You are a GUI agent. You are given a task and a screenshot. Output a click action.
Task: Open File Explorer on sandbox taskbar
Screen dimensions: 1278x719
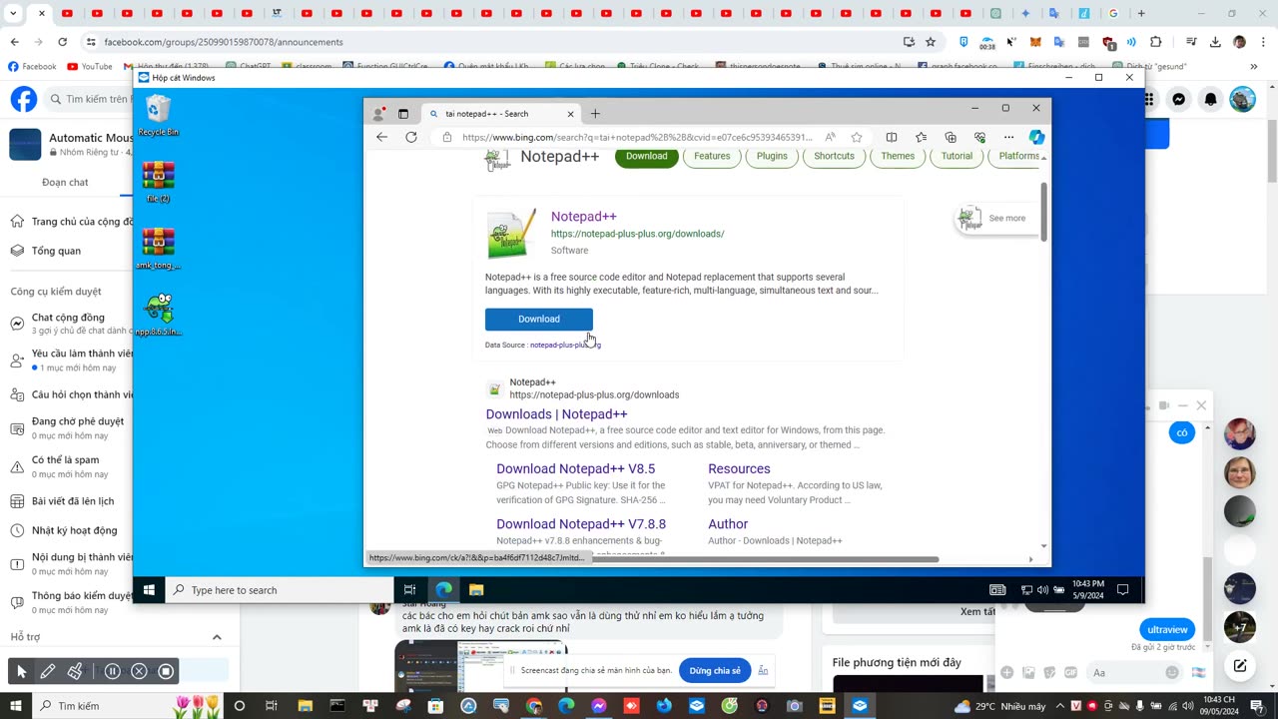pyautogui.click(x=476, y=590)
